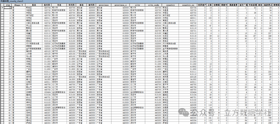
Task: Click the 教堂 column header
Action: (260, 5)
